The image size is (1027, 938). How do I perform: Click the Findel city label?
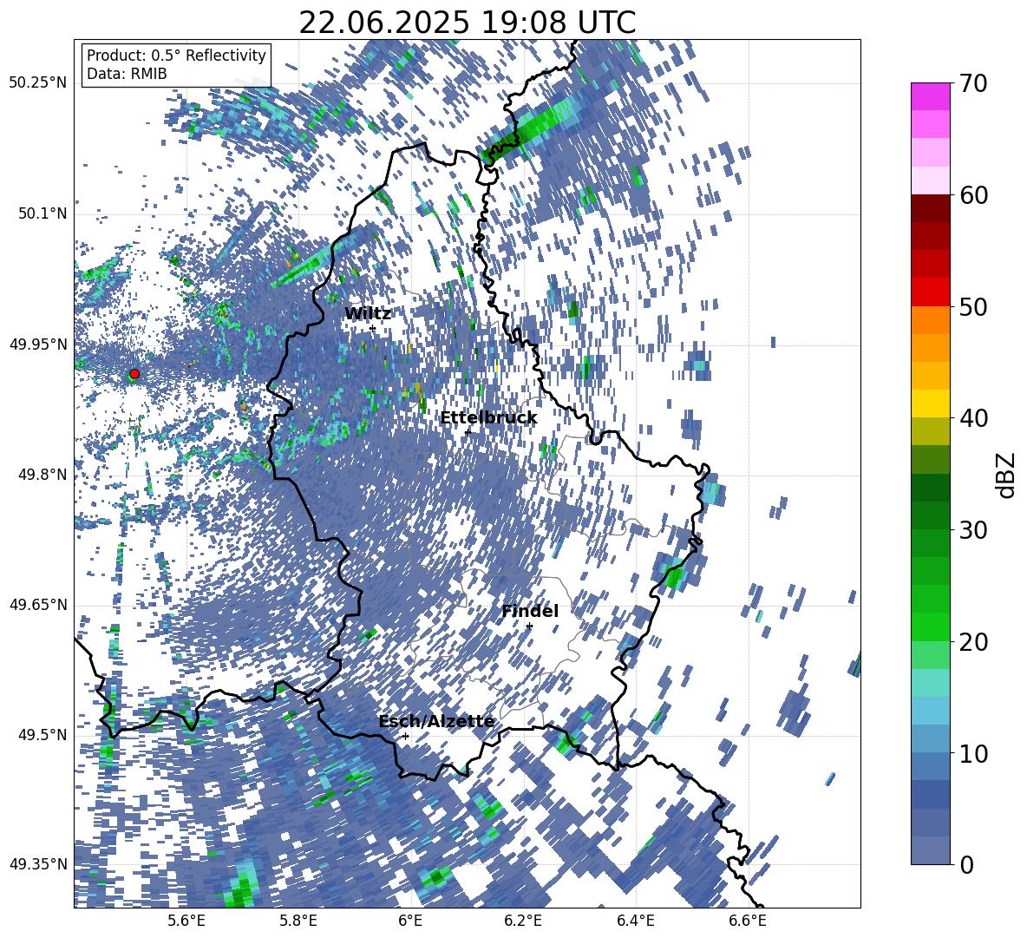pyautogui.click(x=530, y=611)
